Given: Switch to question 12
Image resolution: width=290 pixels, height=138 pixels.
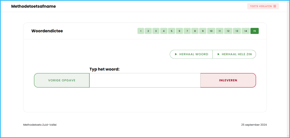Looking at the screenshot, I should pyautogui.click(x=228, y=31).
